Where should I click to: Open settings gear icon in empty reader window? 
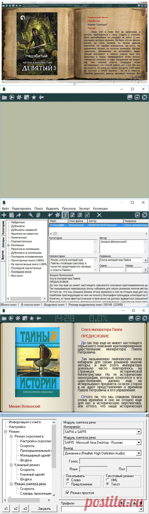pyautogui.click(x=19, y=97)
